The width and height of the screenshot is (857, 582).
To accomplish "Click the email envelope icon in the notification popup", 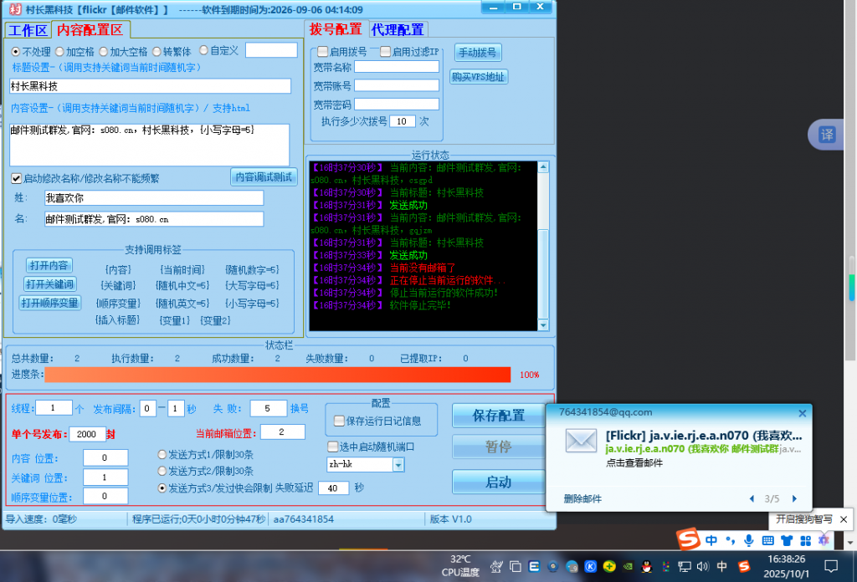I will point(581,441).
